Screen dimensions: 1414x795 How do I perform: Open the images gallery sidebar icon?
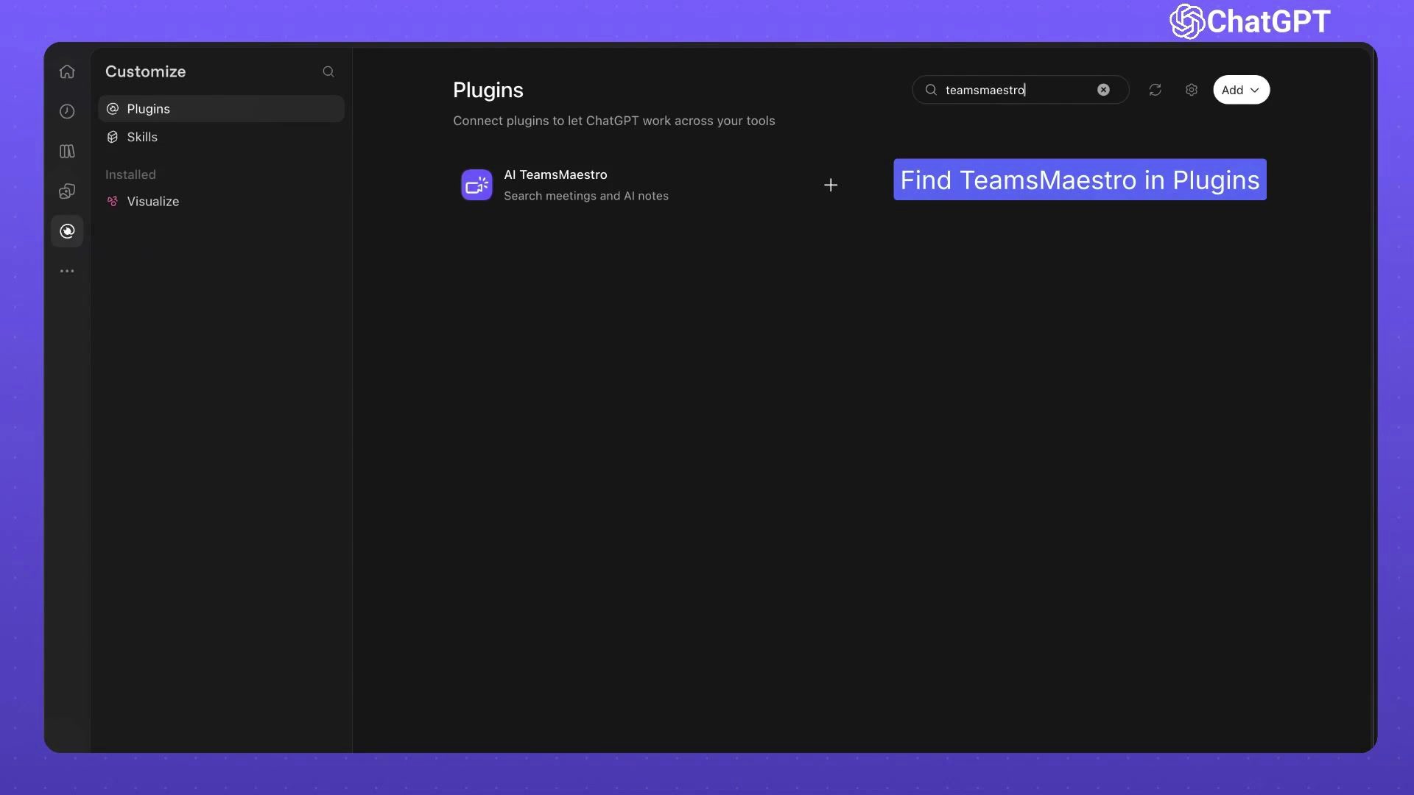(67, 191)
